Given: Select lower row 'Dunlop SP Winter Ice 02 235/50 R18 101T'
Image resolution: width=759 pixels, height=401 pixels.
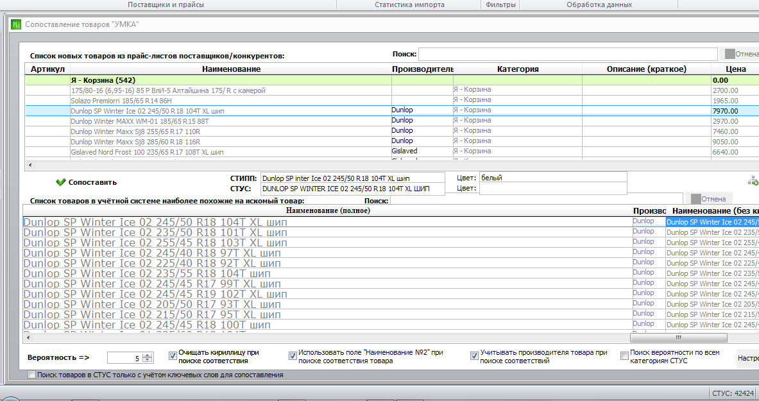Looking at the screenshot, I should click(x=391, y=232).
